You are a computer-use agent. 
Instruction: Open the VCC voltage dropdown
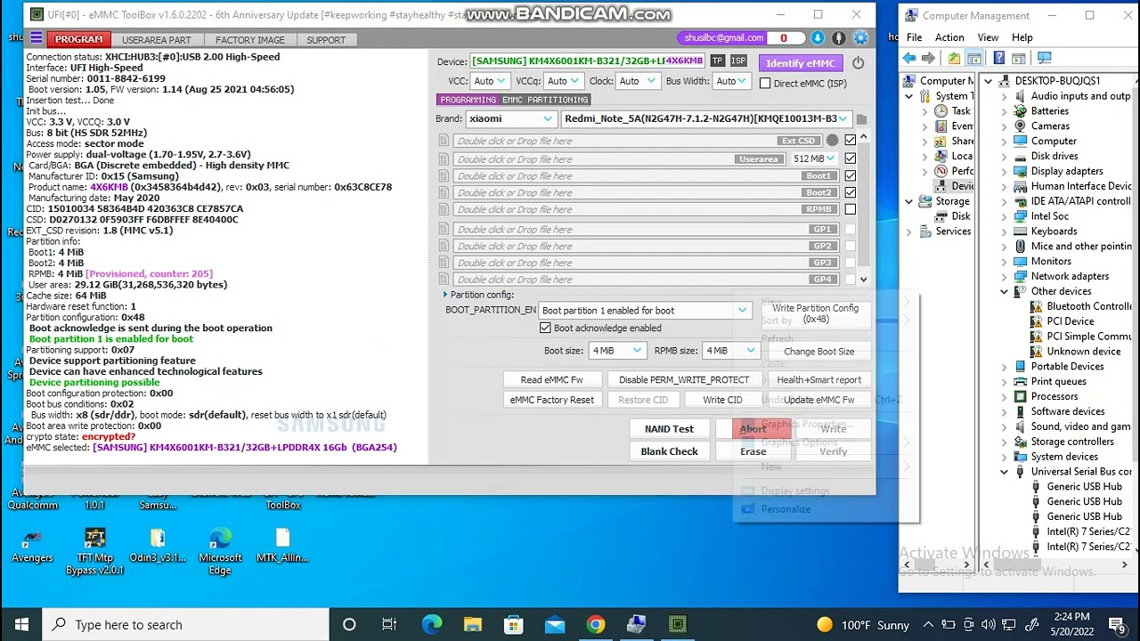490,81
